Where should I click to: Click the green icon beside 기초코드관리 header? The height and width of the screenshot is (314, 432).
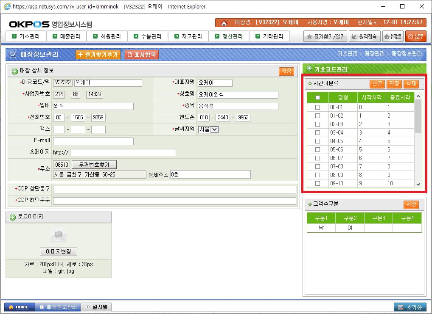pos(309,69)
